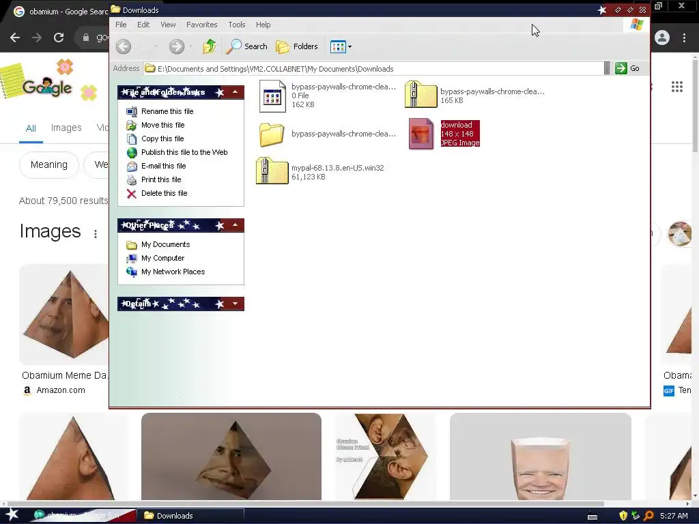Select the bypass-paywalls-chrome-clea folder
The width and height of the screenshot is (699, 524).
coord(272,134)
